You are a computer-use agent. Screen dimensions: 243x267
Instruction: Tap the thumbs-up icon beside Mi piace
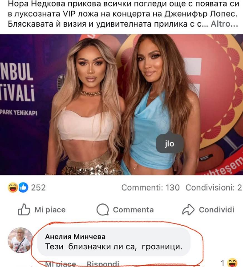click(x=24, y=210)
